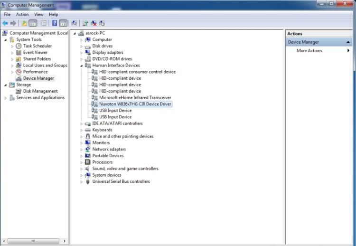Click the grey Forward arrow in toolbar
This screenshot has width=356, height=246.
[x=13, y=23]
